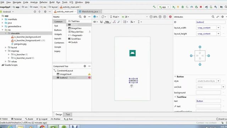Open Attributes panel settings gear
This screenshot has width=227, height=128.
pyautogui.click(x=222, y=17)
